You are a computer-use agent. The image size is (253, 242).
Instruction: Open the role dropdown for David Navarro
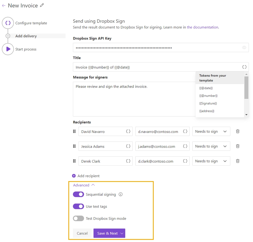[211, 131]
